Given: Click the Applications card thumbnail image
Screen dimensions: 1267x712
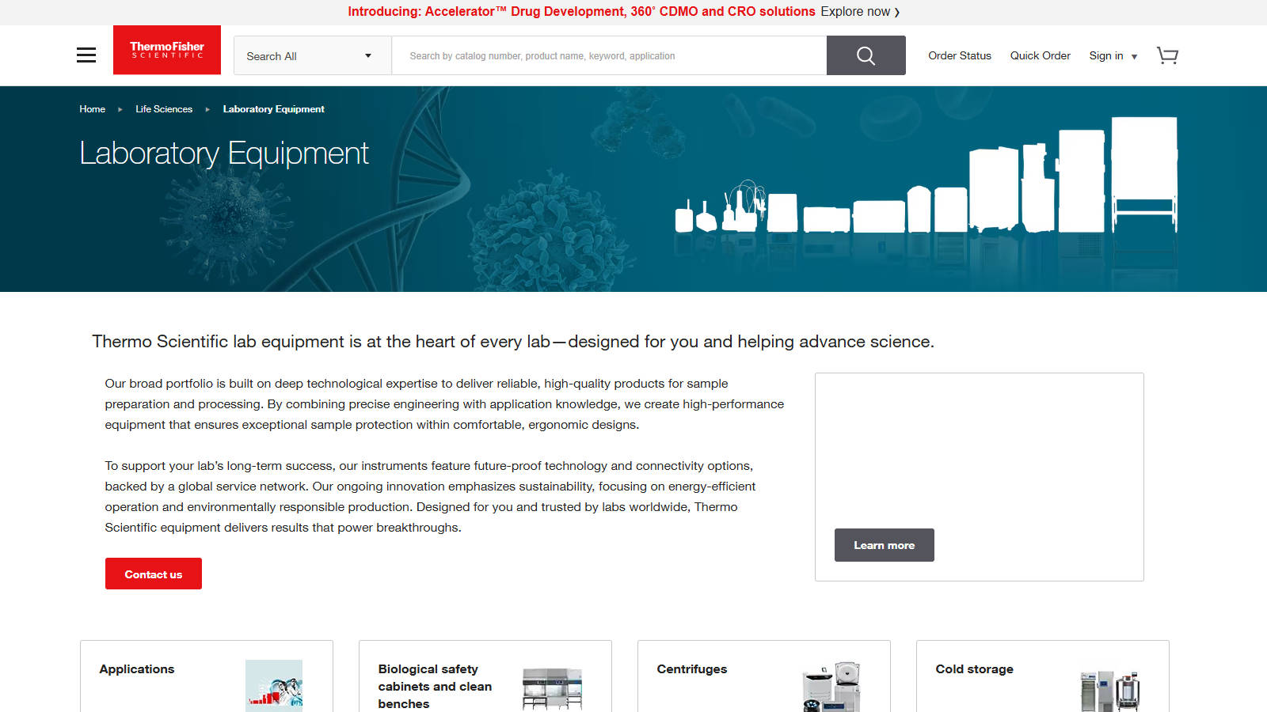Looking at the screenshot, I should tap(274, 686).
